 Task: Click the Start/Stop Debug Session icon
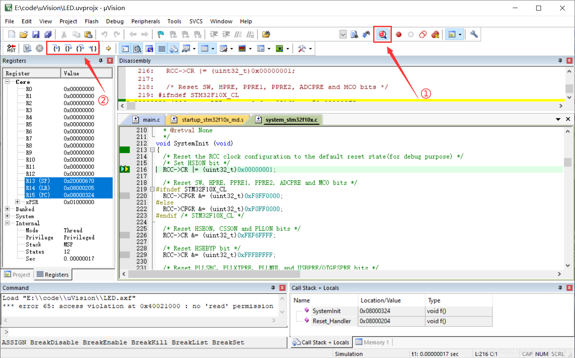click(x=383, y=35)
